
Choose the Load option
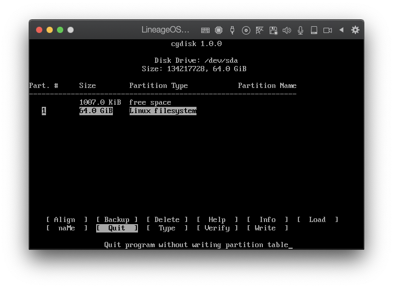tap(318, 220)
